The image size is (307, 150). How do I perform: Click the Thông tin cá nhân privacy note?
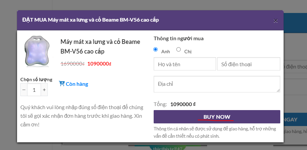point(215,132)
